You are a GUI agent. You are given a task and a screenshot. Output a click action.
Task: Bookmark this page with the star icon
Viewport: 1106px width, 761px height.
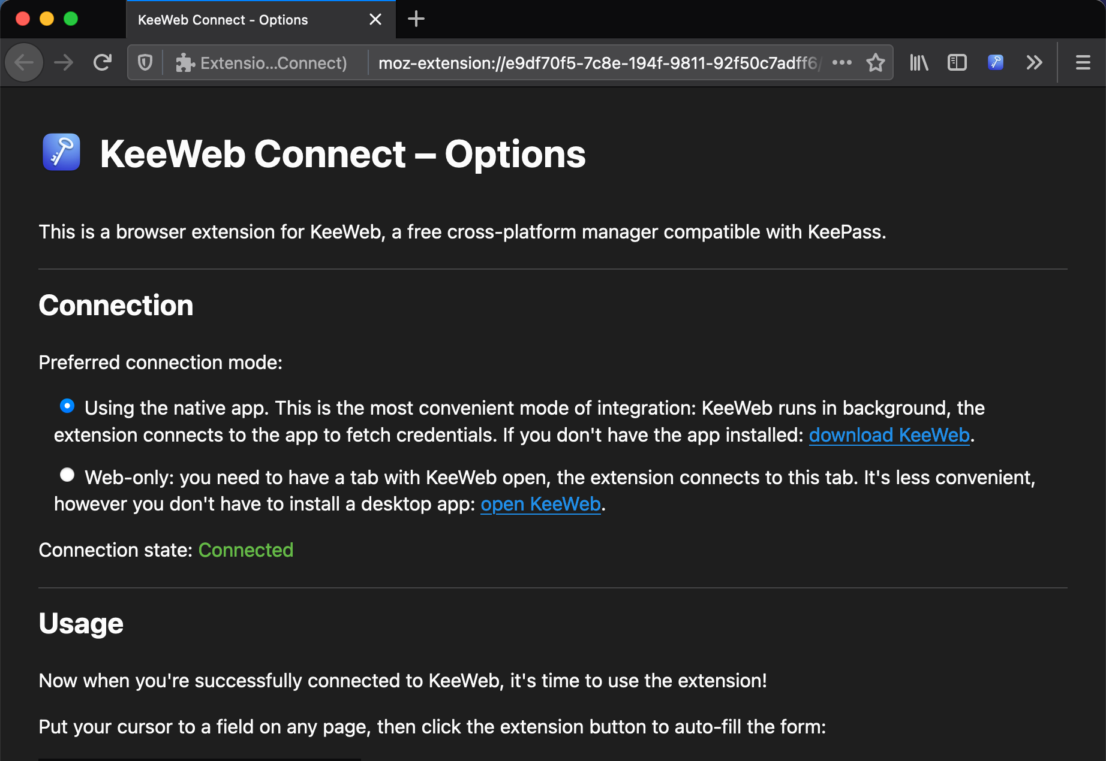tap(876, 62)
